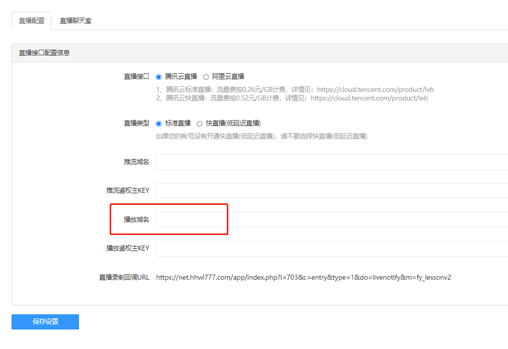Viewport: 508px width, 349px height.
Task: Focus the 播放鉴权主KEY input field
Action: [332, 249]
